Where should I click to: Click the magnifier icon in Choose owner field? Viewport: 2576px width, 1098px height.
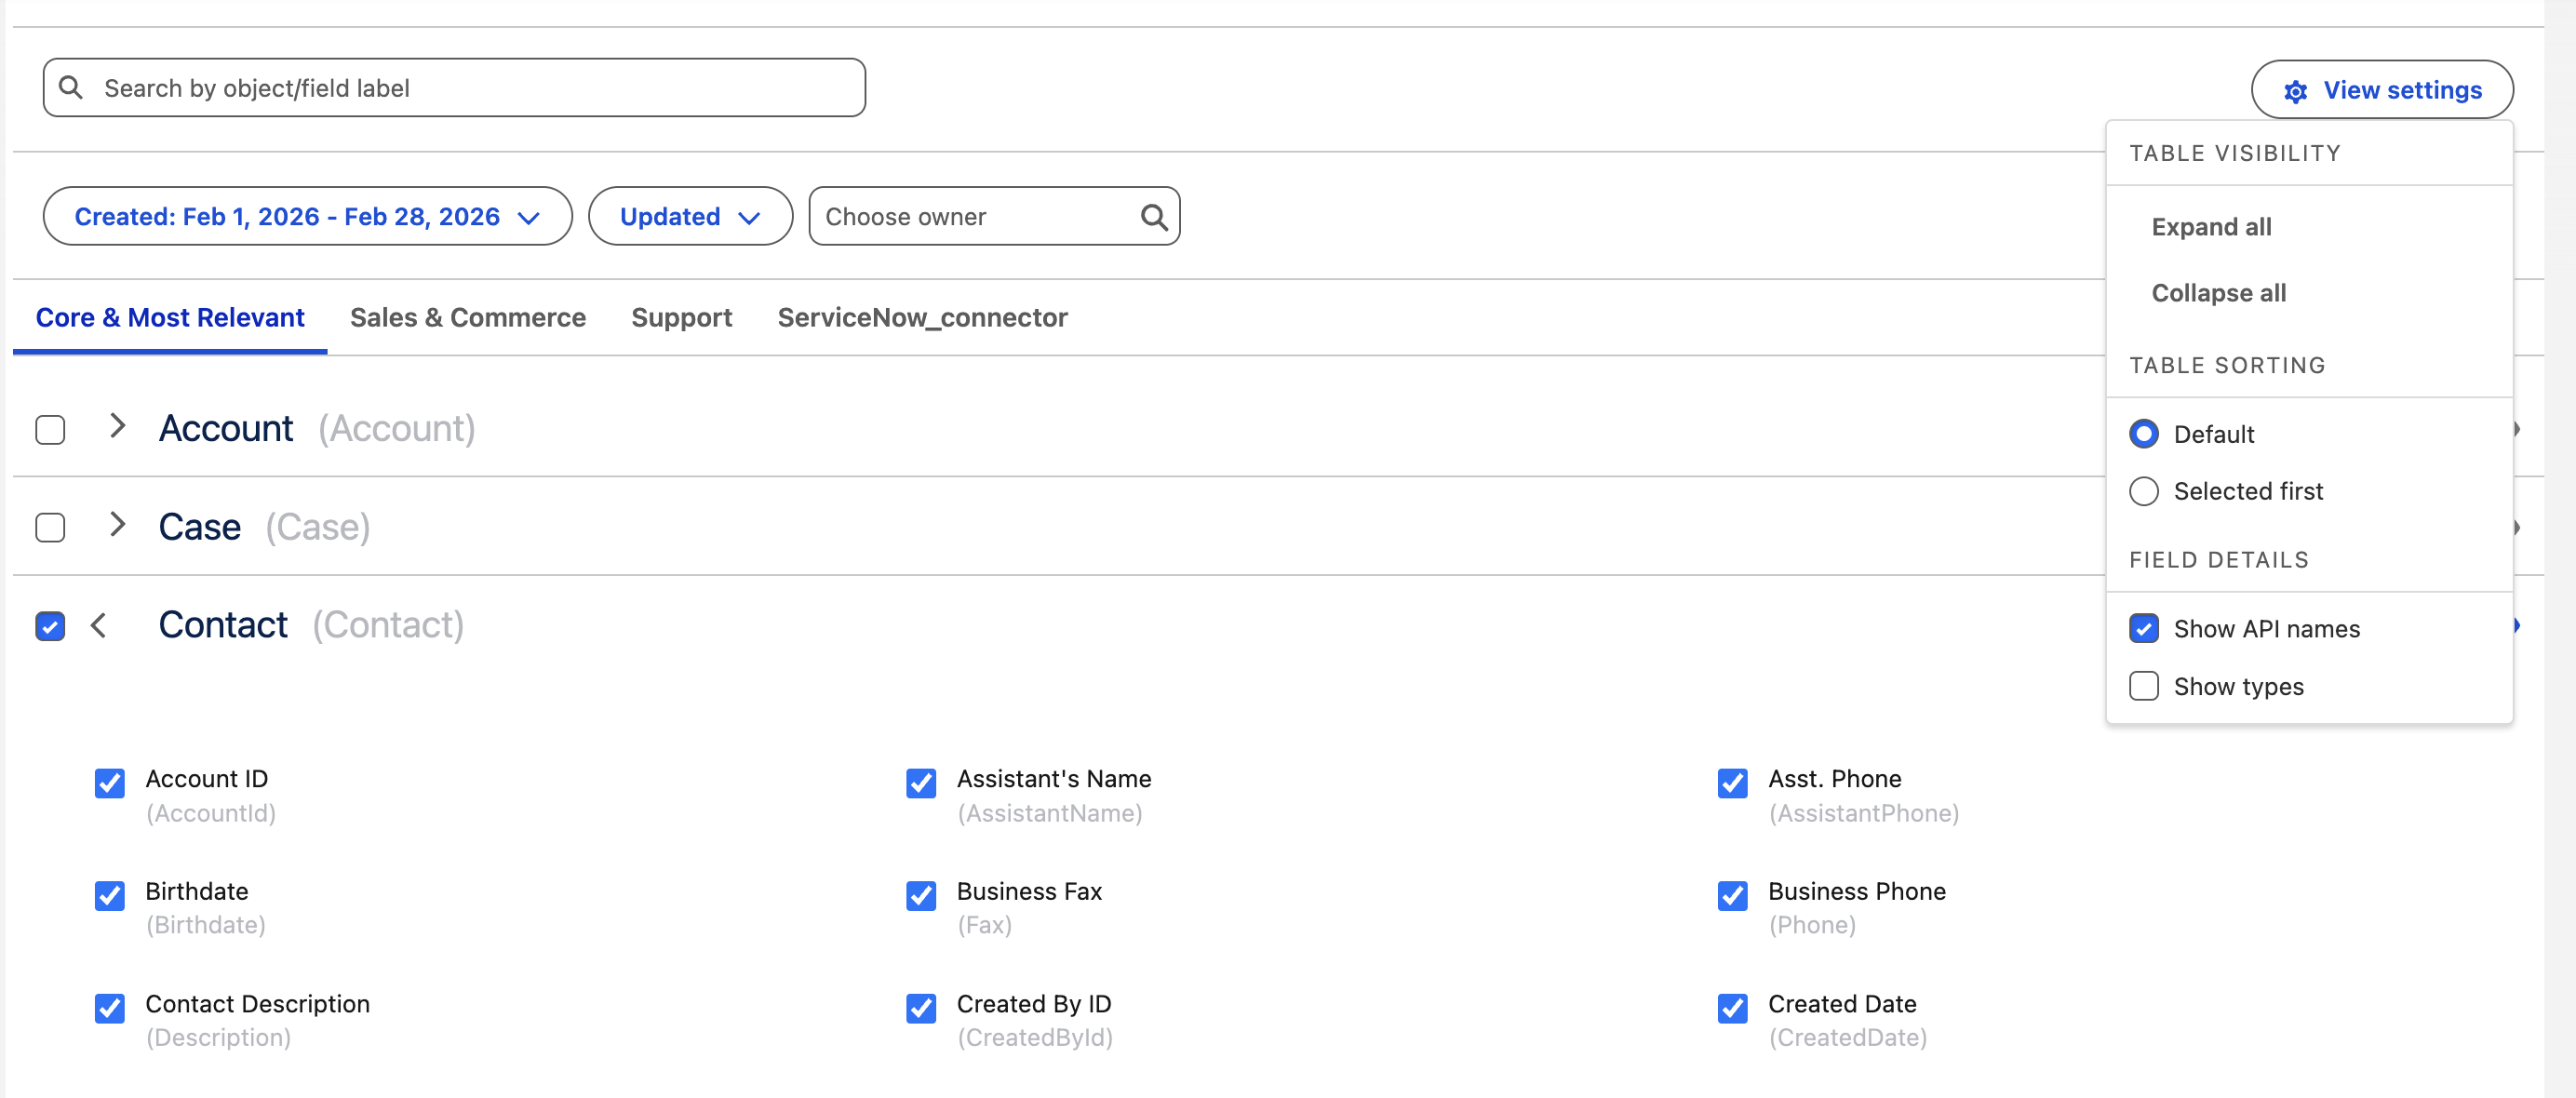pyautogui.click(x=1153, y=217)
